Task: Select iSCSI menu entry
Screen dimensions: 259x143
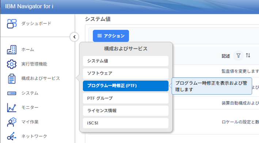Action: coord(126,123)
